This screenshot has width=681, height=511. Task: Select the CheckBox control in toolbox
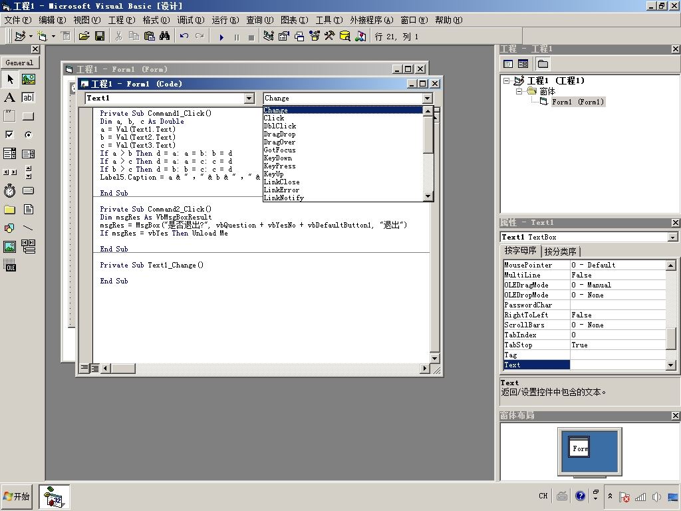click(10, 134)
